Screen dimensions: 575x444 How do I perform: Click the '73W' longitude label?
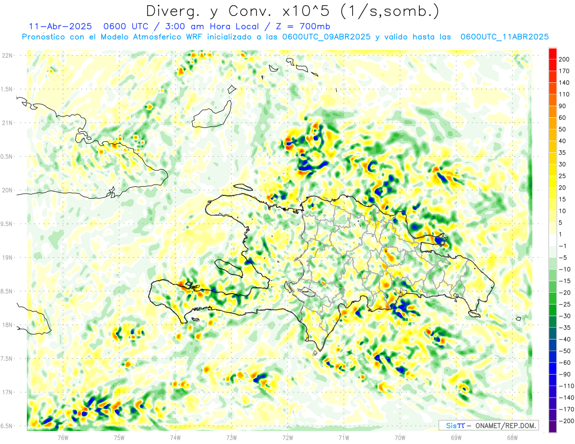point(231,437)
